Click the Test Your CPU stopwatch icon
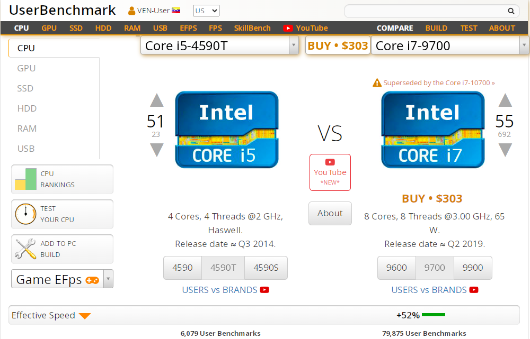Image resolution: width=530 pixels, height=339 pixels. click(x=25, y=214)
